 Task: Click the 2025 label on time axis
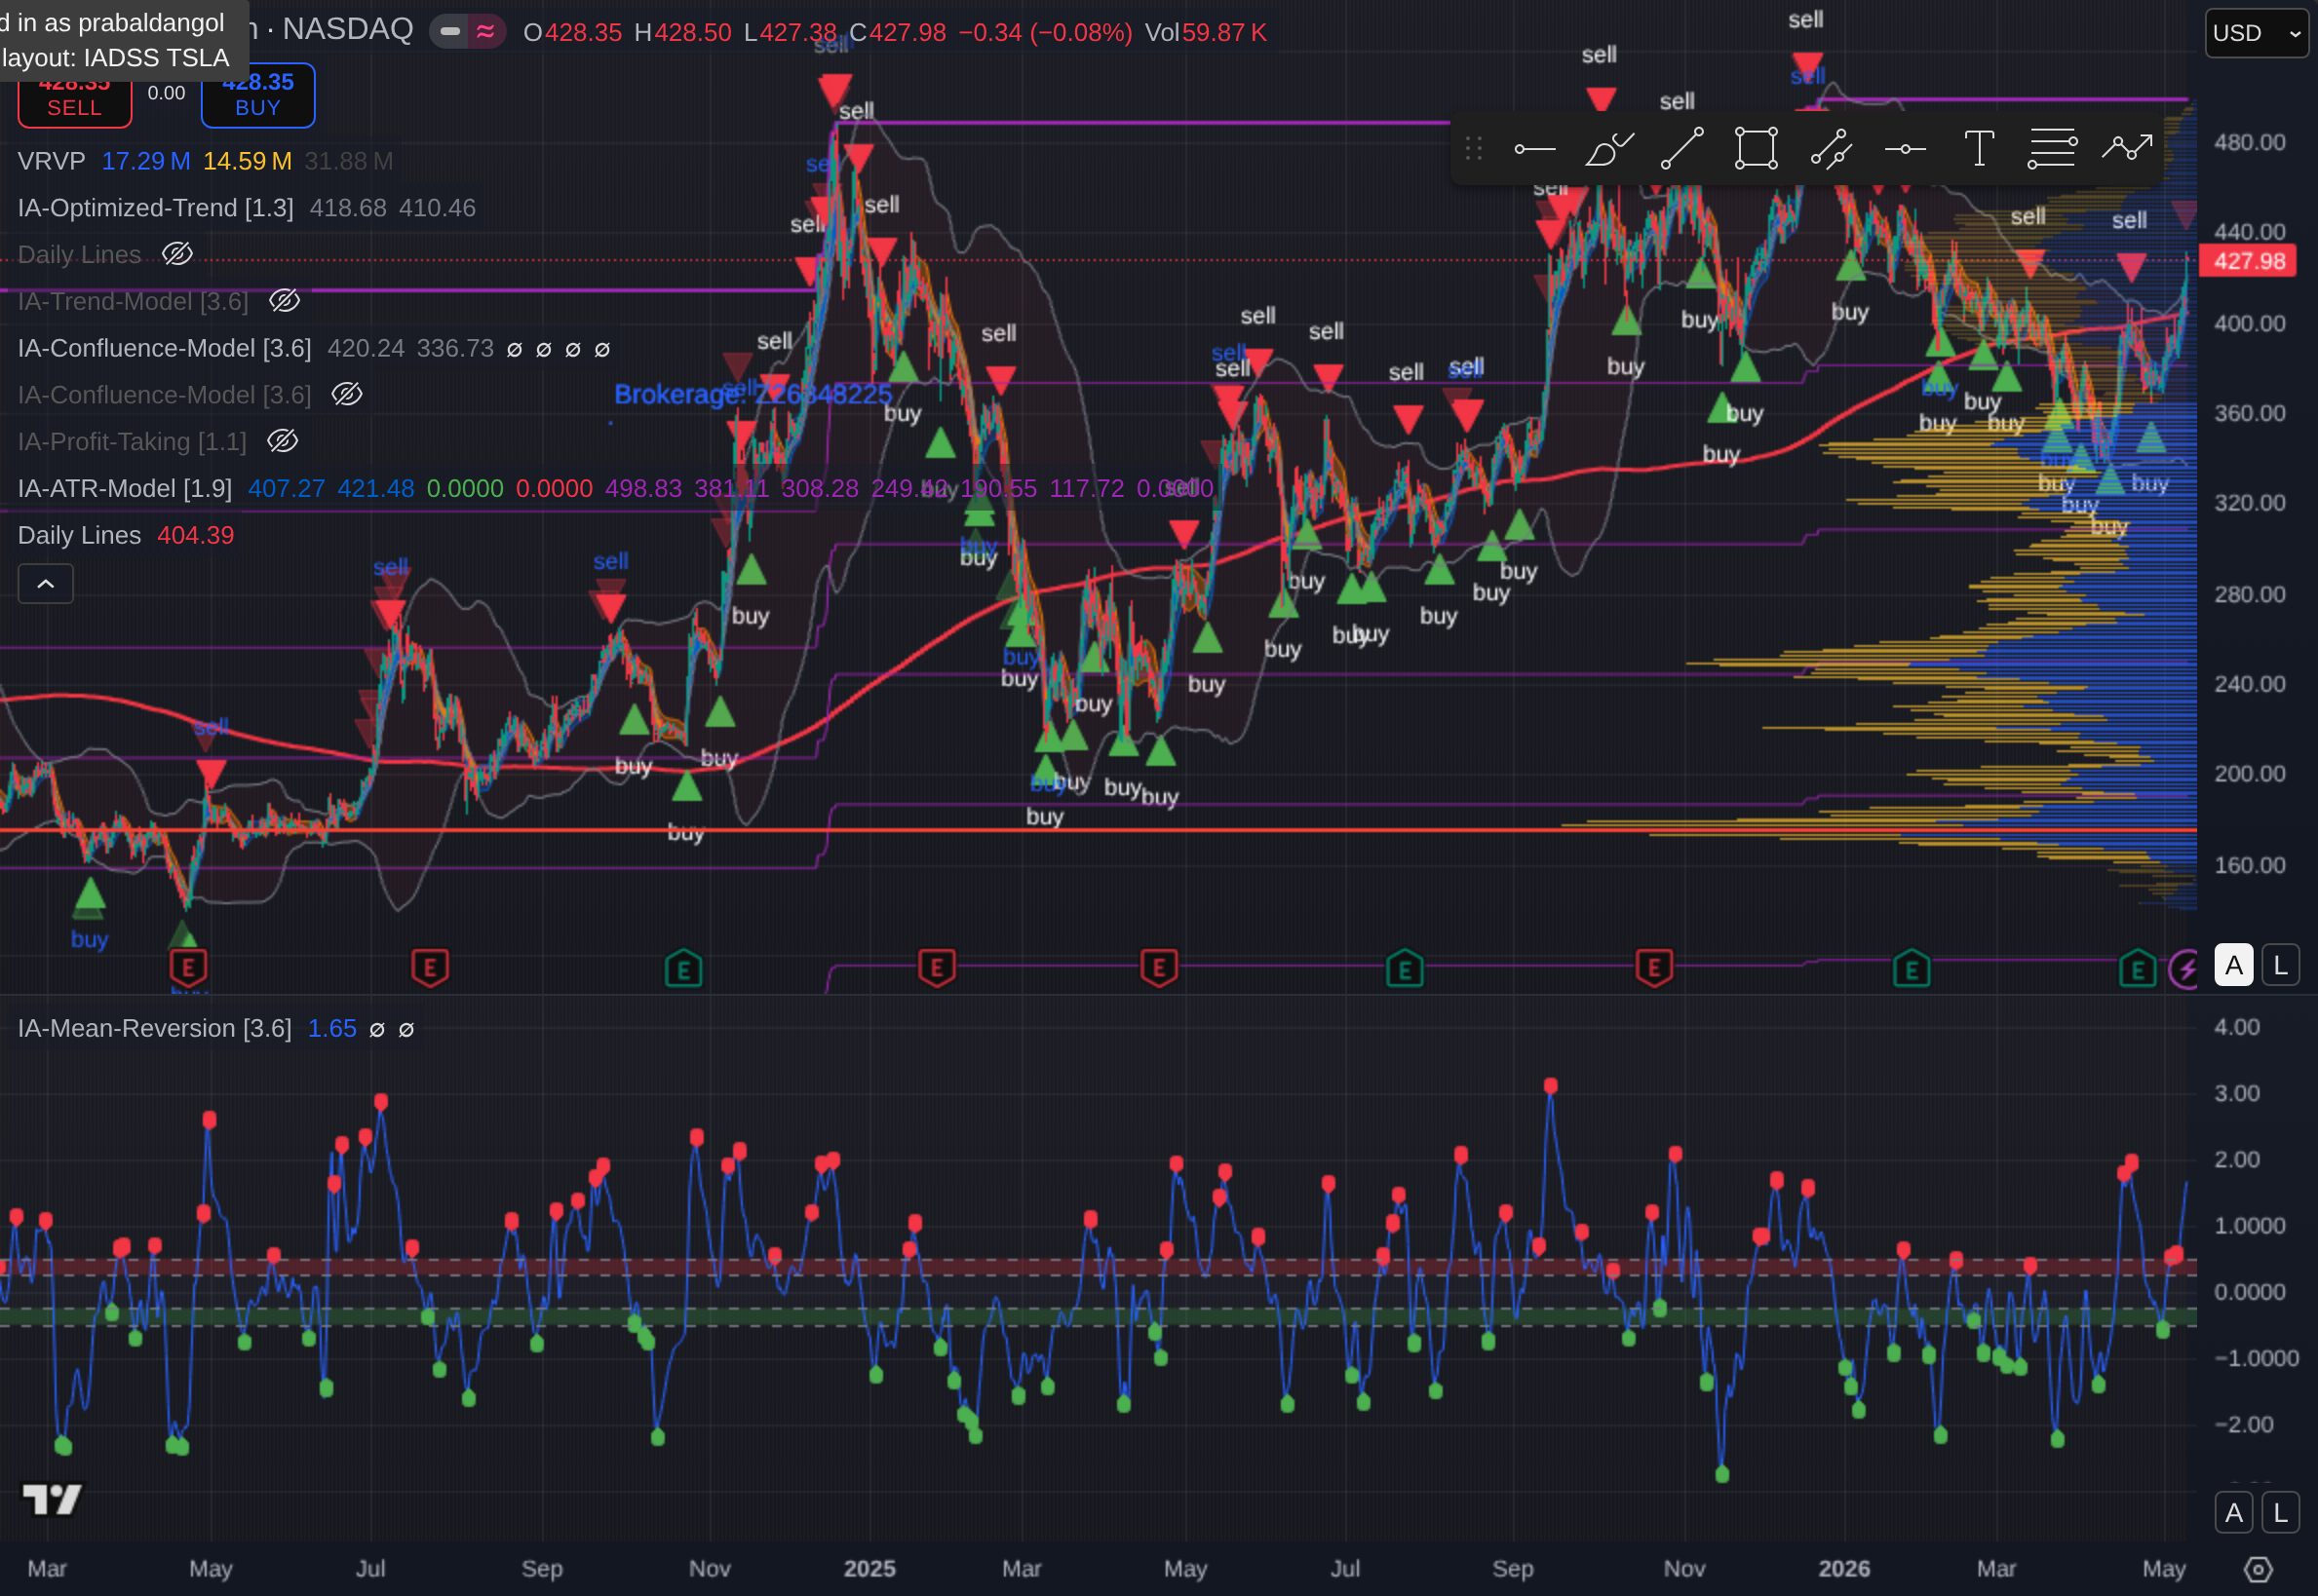[x=869, y=1568]
